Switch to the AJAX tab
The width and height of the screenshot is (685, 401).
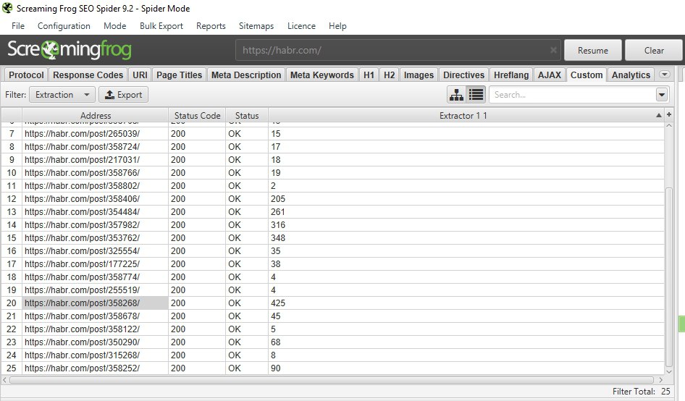(x=549, y=75)
